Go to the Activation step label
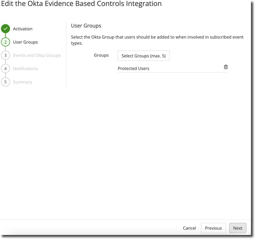The image size is (255, 239). point(23,29)
